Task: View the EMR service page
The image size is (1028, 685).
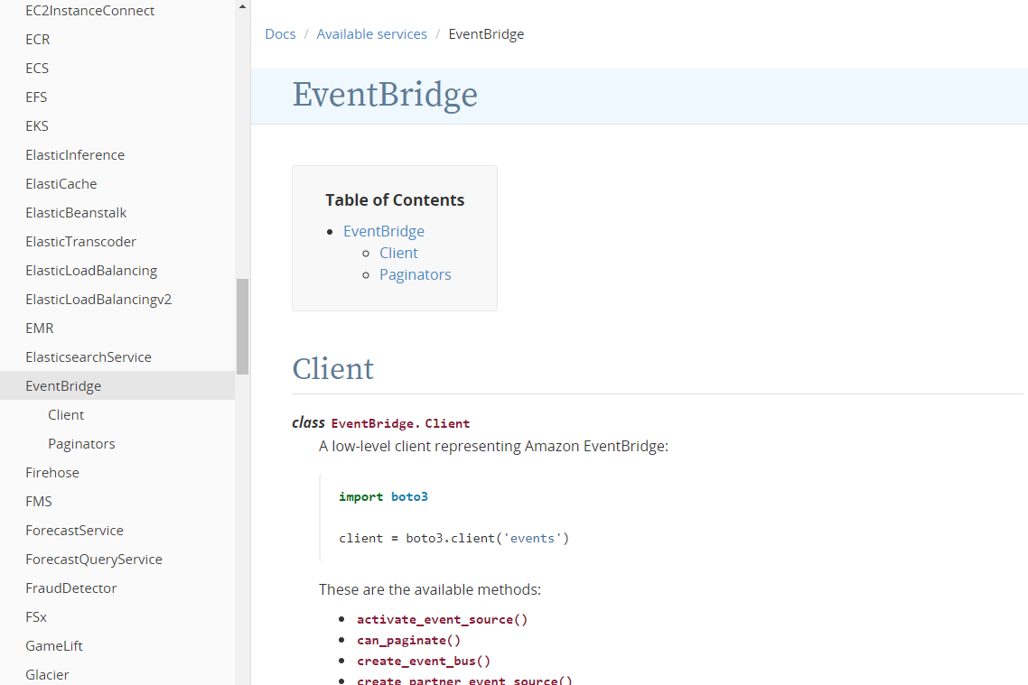Action: pos(39,328)
